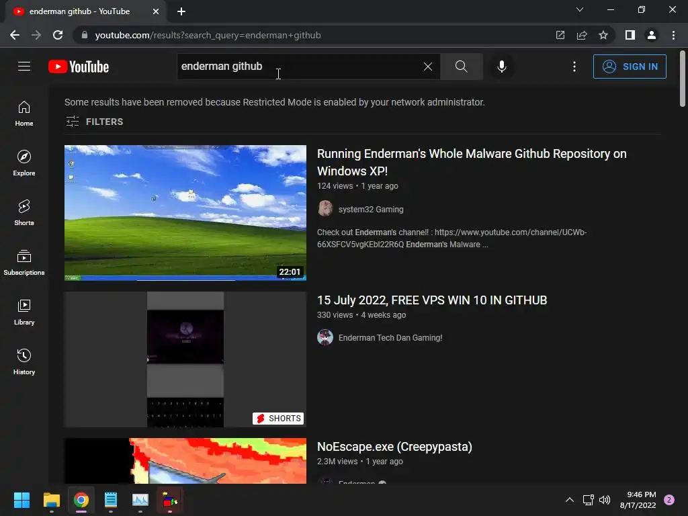Start voice search with the microphone

tap(502, 67)
